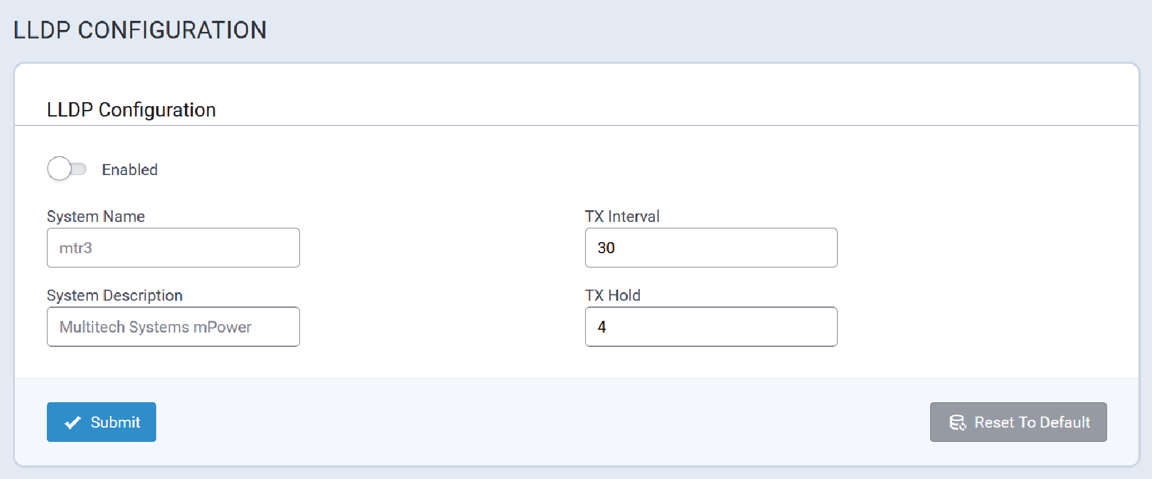Image resolution: width=1152 pixels, height=479 pixels.
Task: Click the LLDP CONFIGURATION page title
Action: (x=140, y=30)
